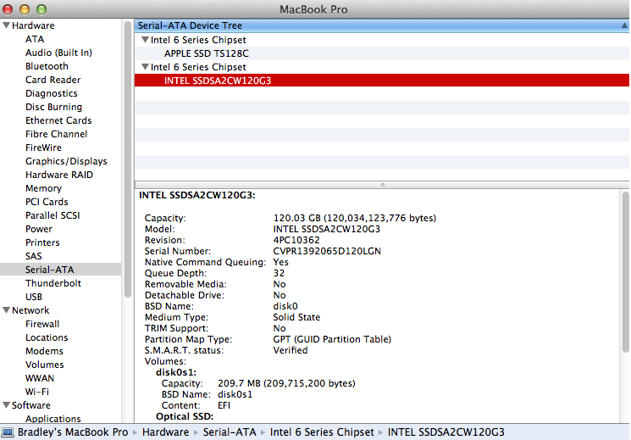Image resolution: width=631 pixels, height=440 pixels.
Task: Open Ethernet Cards in sidebar
Action: [x=58, y=120]
